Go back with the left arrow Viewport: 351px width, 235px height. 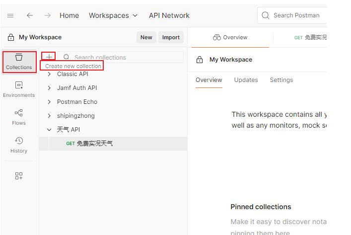pos(30,15)
